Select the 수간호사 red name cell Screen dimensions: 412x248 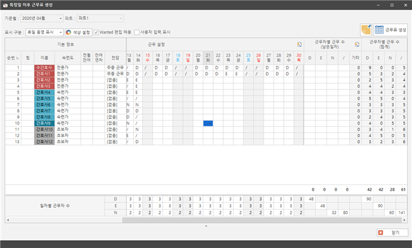[x=44, y=67]
